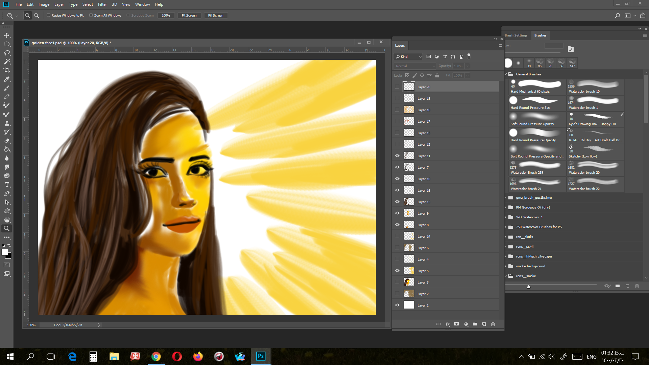Open the Window menu
649x365 pixels.
click(142, 4)
